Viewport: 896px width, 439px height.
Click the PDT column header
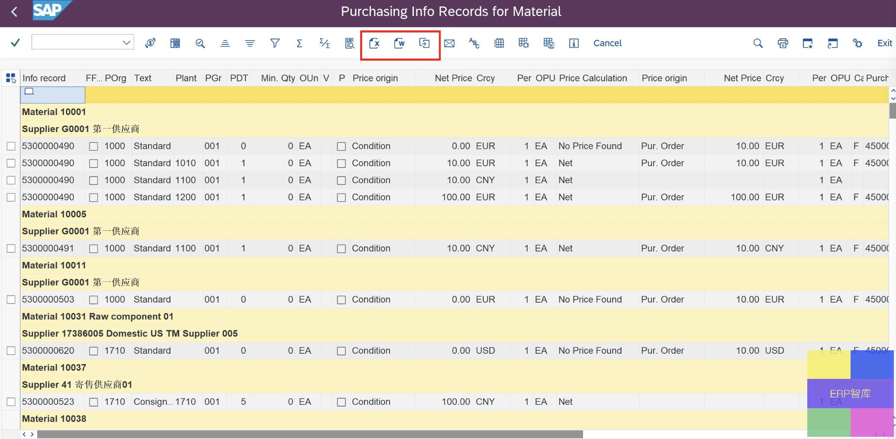click(239, 78)
